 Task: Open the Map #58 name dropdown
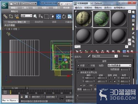tap(116, 56)
